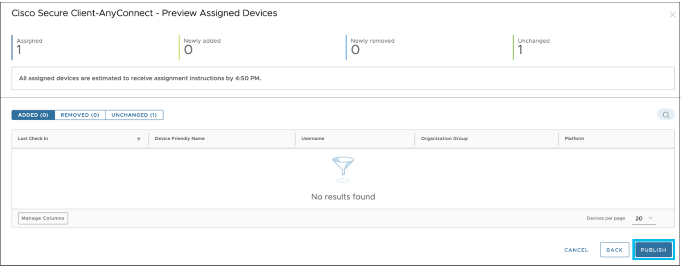The width and height of the screenshot is (681, 267).
Task: Open Manage Columns
Action: click(43, 218)
